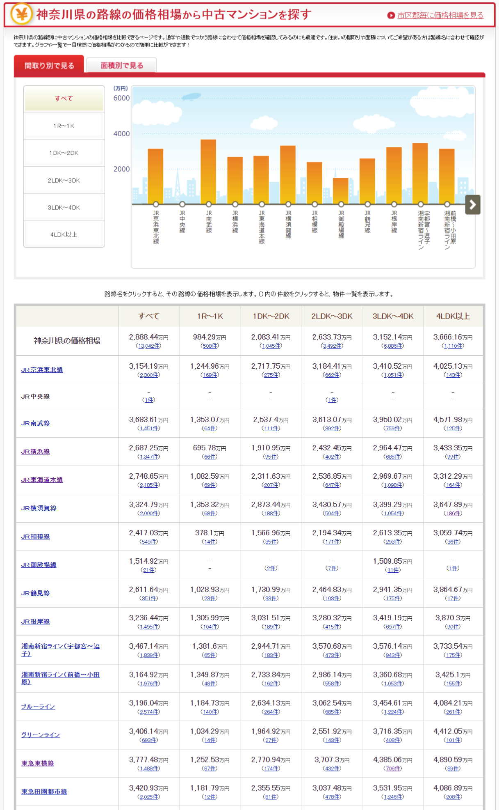This screenshot has width=499, height=810.
Task: Select 1DK~2DK layout filter
Action: 64,153
